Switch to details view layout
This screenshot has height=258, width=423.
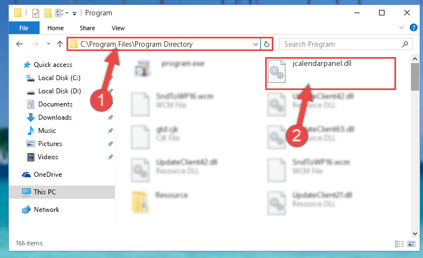pos(399,244)
